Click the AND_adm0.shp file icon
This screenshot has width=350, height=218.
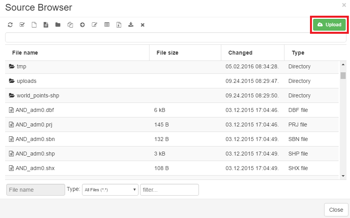[11, 154]
